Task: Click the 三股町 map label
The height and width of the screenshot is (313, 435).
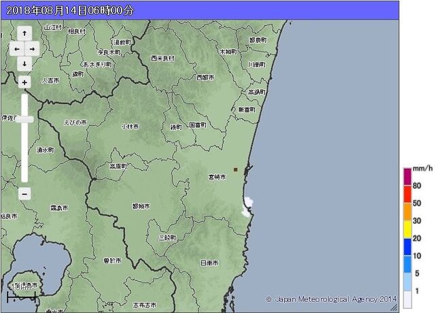Action: [x=168, y=237]
